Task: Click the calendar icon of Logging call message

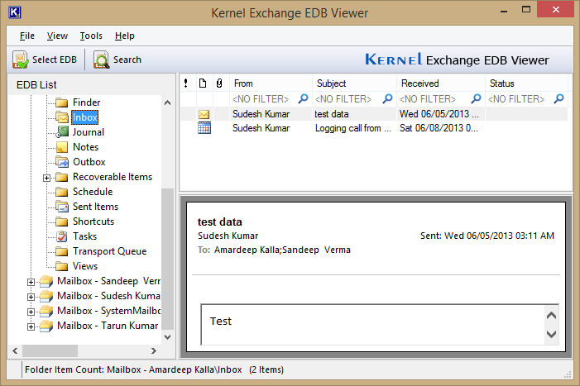Action: 204,128
